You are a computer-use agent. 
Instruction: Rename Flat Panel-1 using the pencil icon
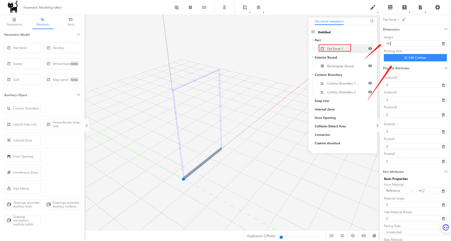coord(404,20)
